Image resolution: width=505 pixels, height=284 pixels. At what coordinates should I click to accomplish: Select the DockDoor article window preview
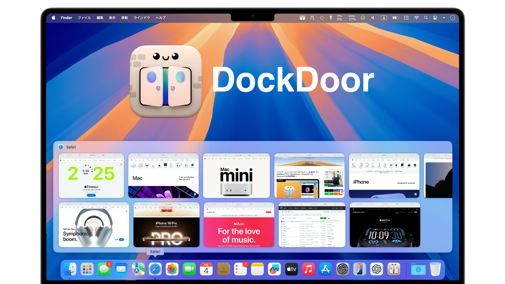coord(309,176)
